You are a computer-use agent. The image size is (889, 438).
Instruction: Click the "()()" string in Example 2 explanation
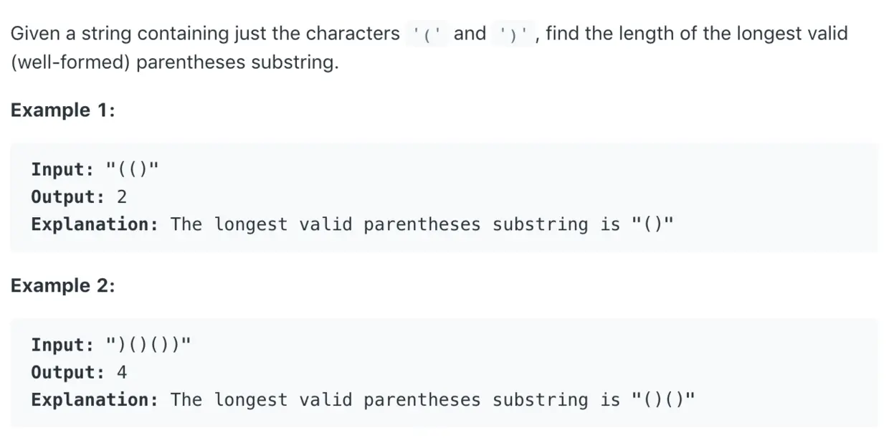pyautogui.click(x=664, y=399)
